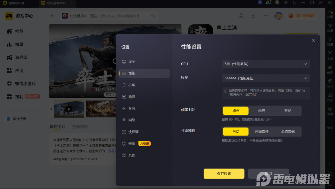
Task: Open the AI assistant icon in the title bar
Action: [268, 2]
